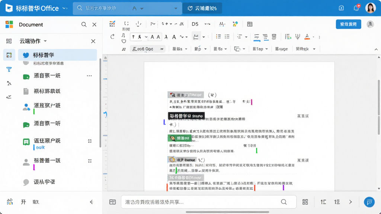381x214 pixels.
Task: Click the large A font size button
Action: coord(174,37)
